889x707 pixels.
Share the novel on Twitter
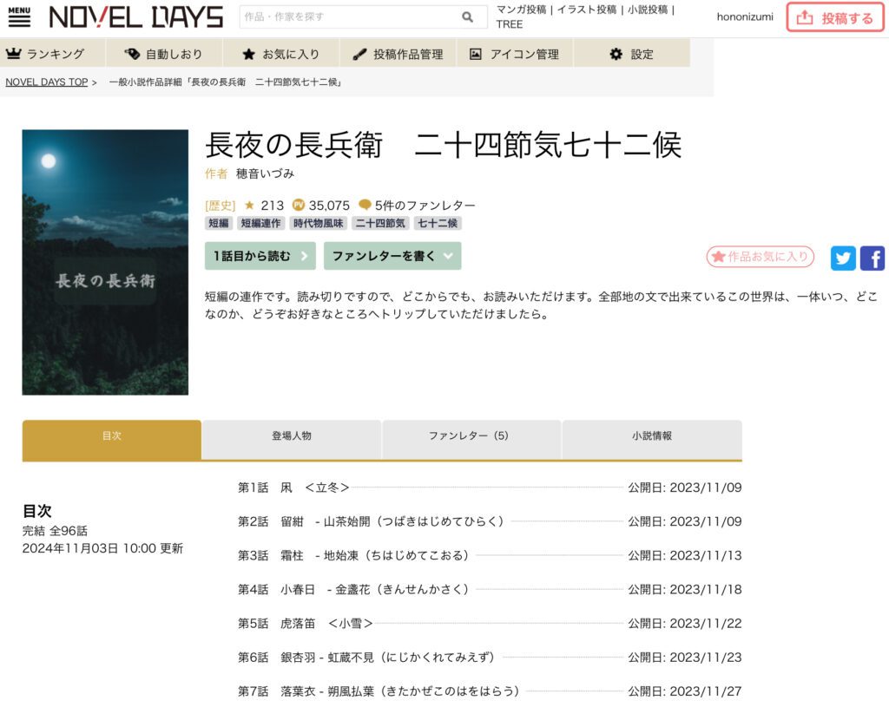[x=842, y=258]
